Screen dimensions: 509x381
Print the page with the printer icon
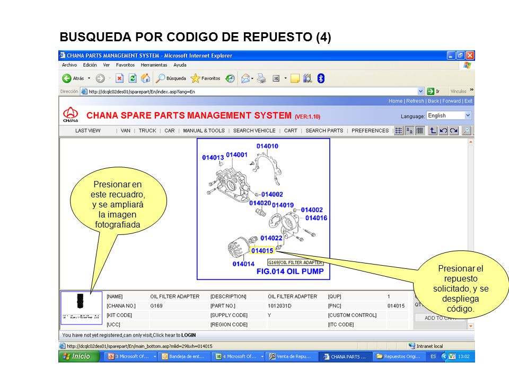261,78
